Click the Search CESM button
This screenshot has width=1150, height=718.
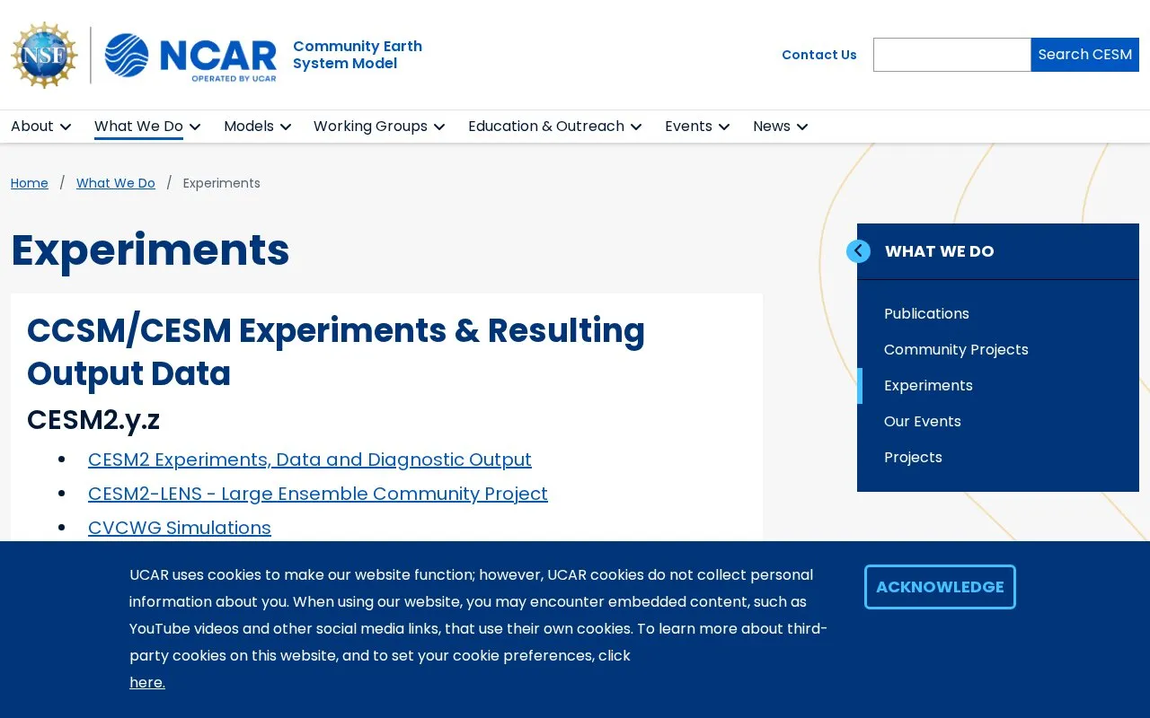(x=1084, y=55)
